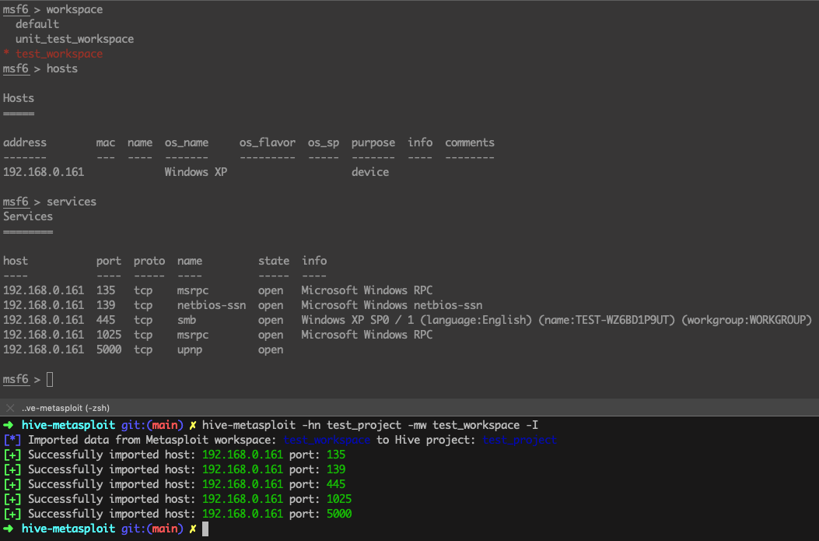Select the ..ve-metasploit (-zsh) tab title
Image resolution: width=819 pixels, height=541 pixels.
(66, 408)
